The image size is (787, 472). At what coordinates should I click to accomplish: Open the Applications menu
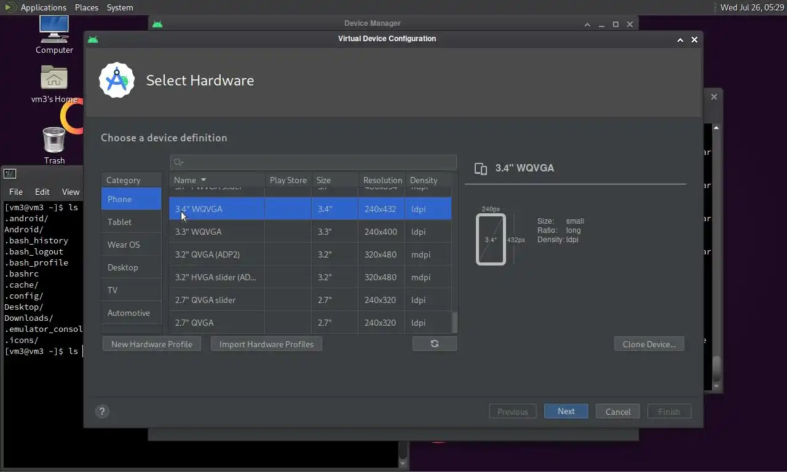pos(43,7)
